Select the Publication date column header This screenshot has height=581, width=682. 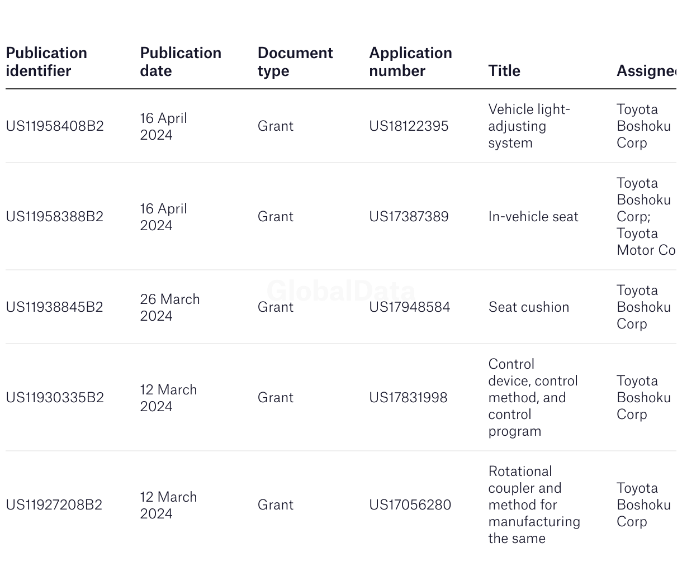(181, 61)
